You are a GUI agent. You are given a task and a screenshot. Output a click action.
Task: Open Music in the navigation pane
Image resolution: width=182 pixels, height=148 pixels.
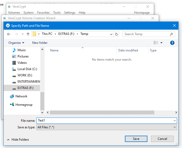22,50
